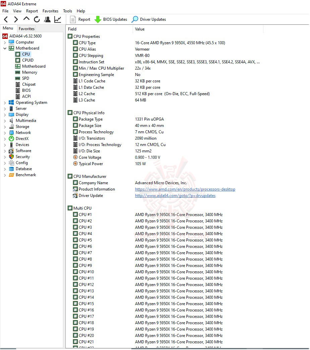Switch to the Menu tab
This screenshot has width=310, height=350.
point(8,28)
